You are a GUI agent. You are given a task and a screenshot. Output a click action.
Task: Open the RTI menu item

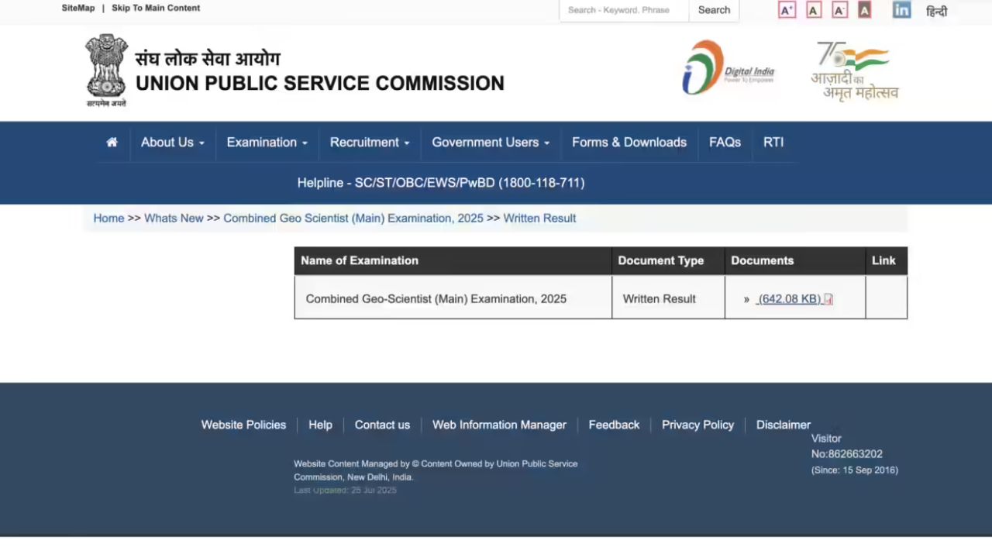[x=773, y=143]
